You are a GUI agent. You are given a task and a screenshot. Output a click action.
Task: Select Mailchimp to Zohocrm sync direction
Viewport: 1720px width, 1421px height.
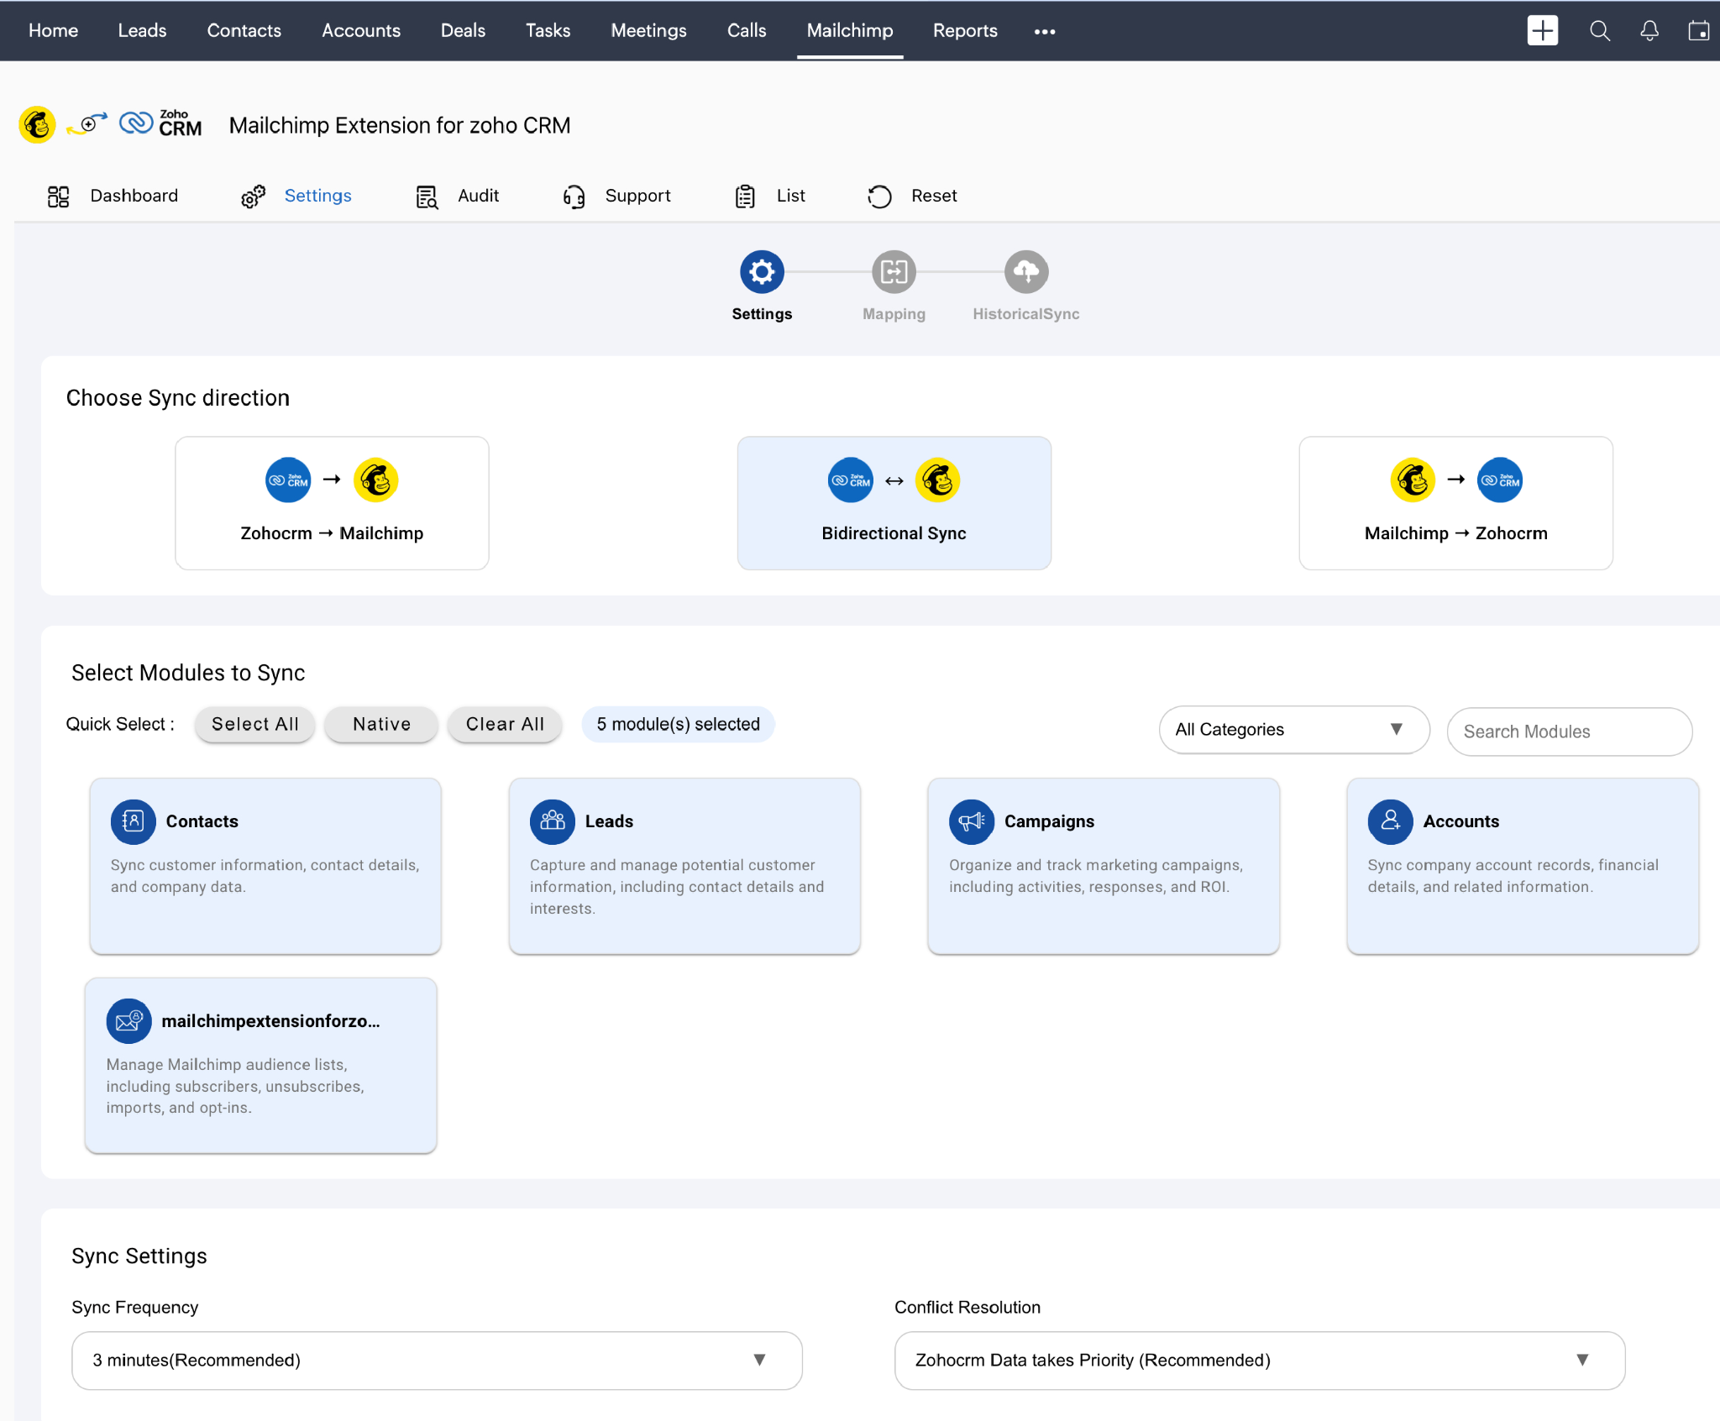tap(1456, 503)
